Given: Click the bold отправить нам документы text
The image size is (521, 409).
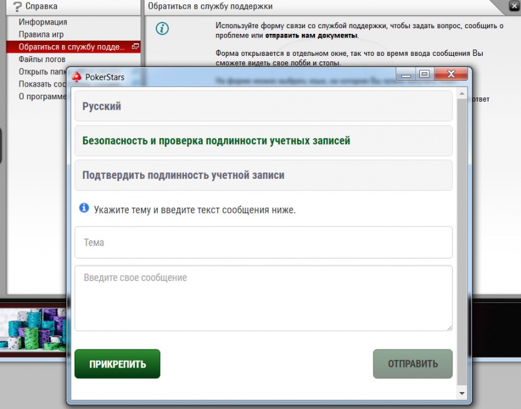Looking at the screenshot, I should (311, 36).
